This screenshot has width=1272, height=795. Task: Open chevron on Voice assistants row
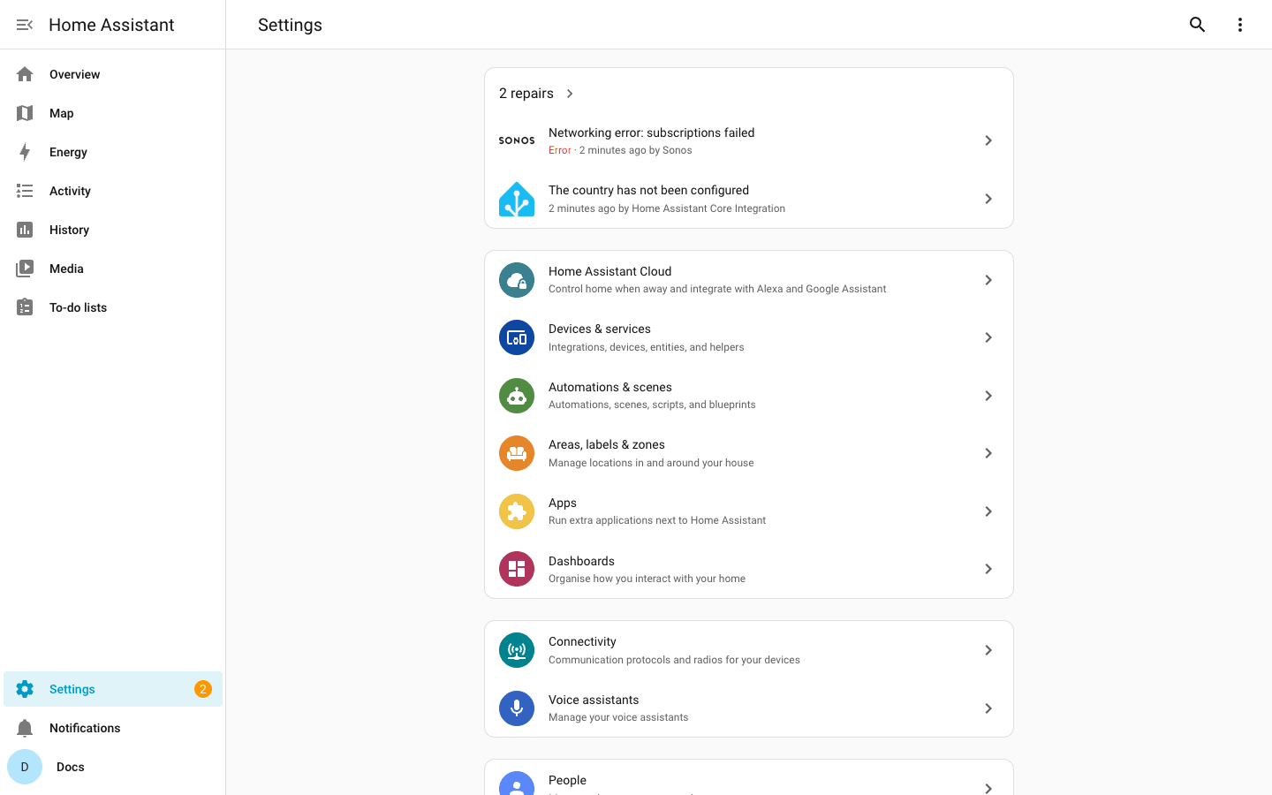point(988,708)
